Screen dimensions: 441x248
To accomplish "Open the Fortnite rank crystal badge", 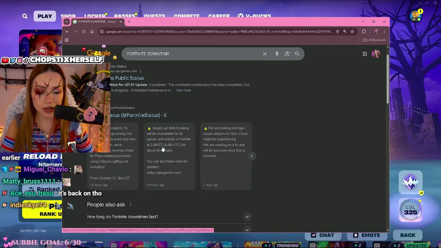I will click(411, 182).
